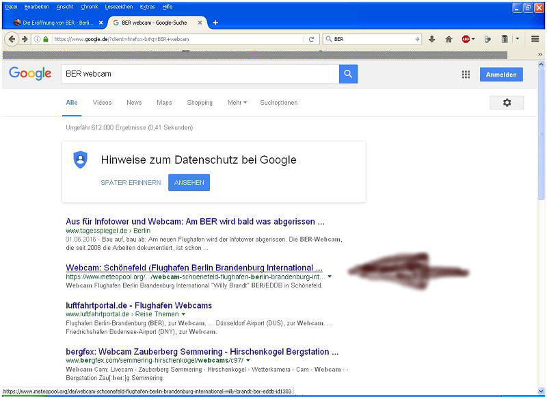Image resolution: width=547 pixels, height=397 pixels.
Task: Open the Google apps grid icon
Action: 466,75
